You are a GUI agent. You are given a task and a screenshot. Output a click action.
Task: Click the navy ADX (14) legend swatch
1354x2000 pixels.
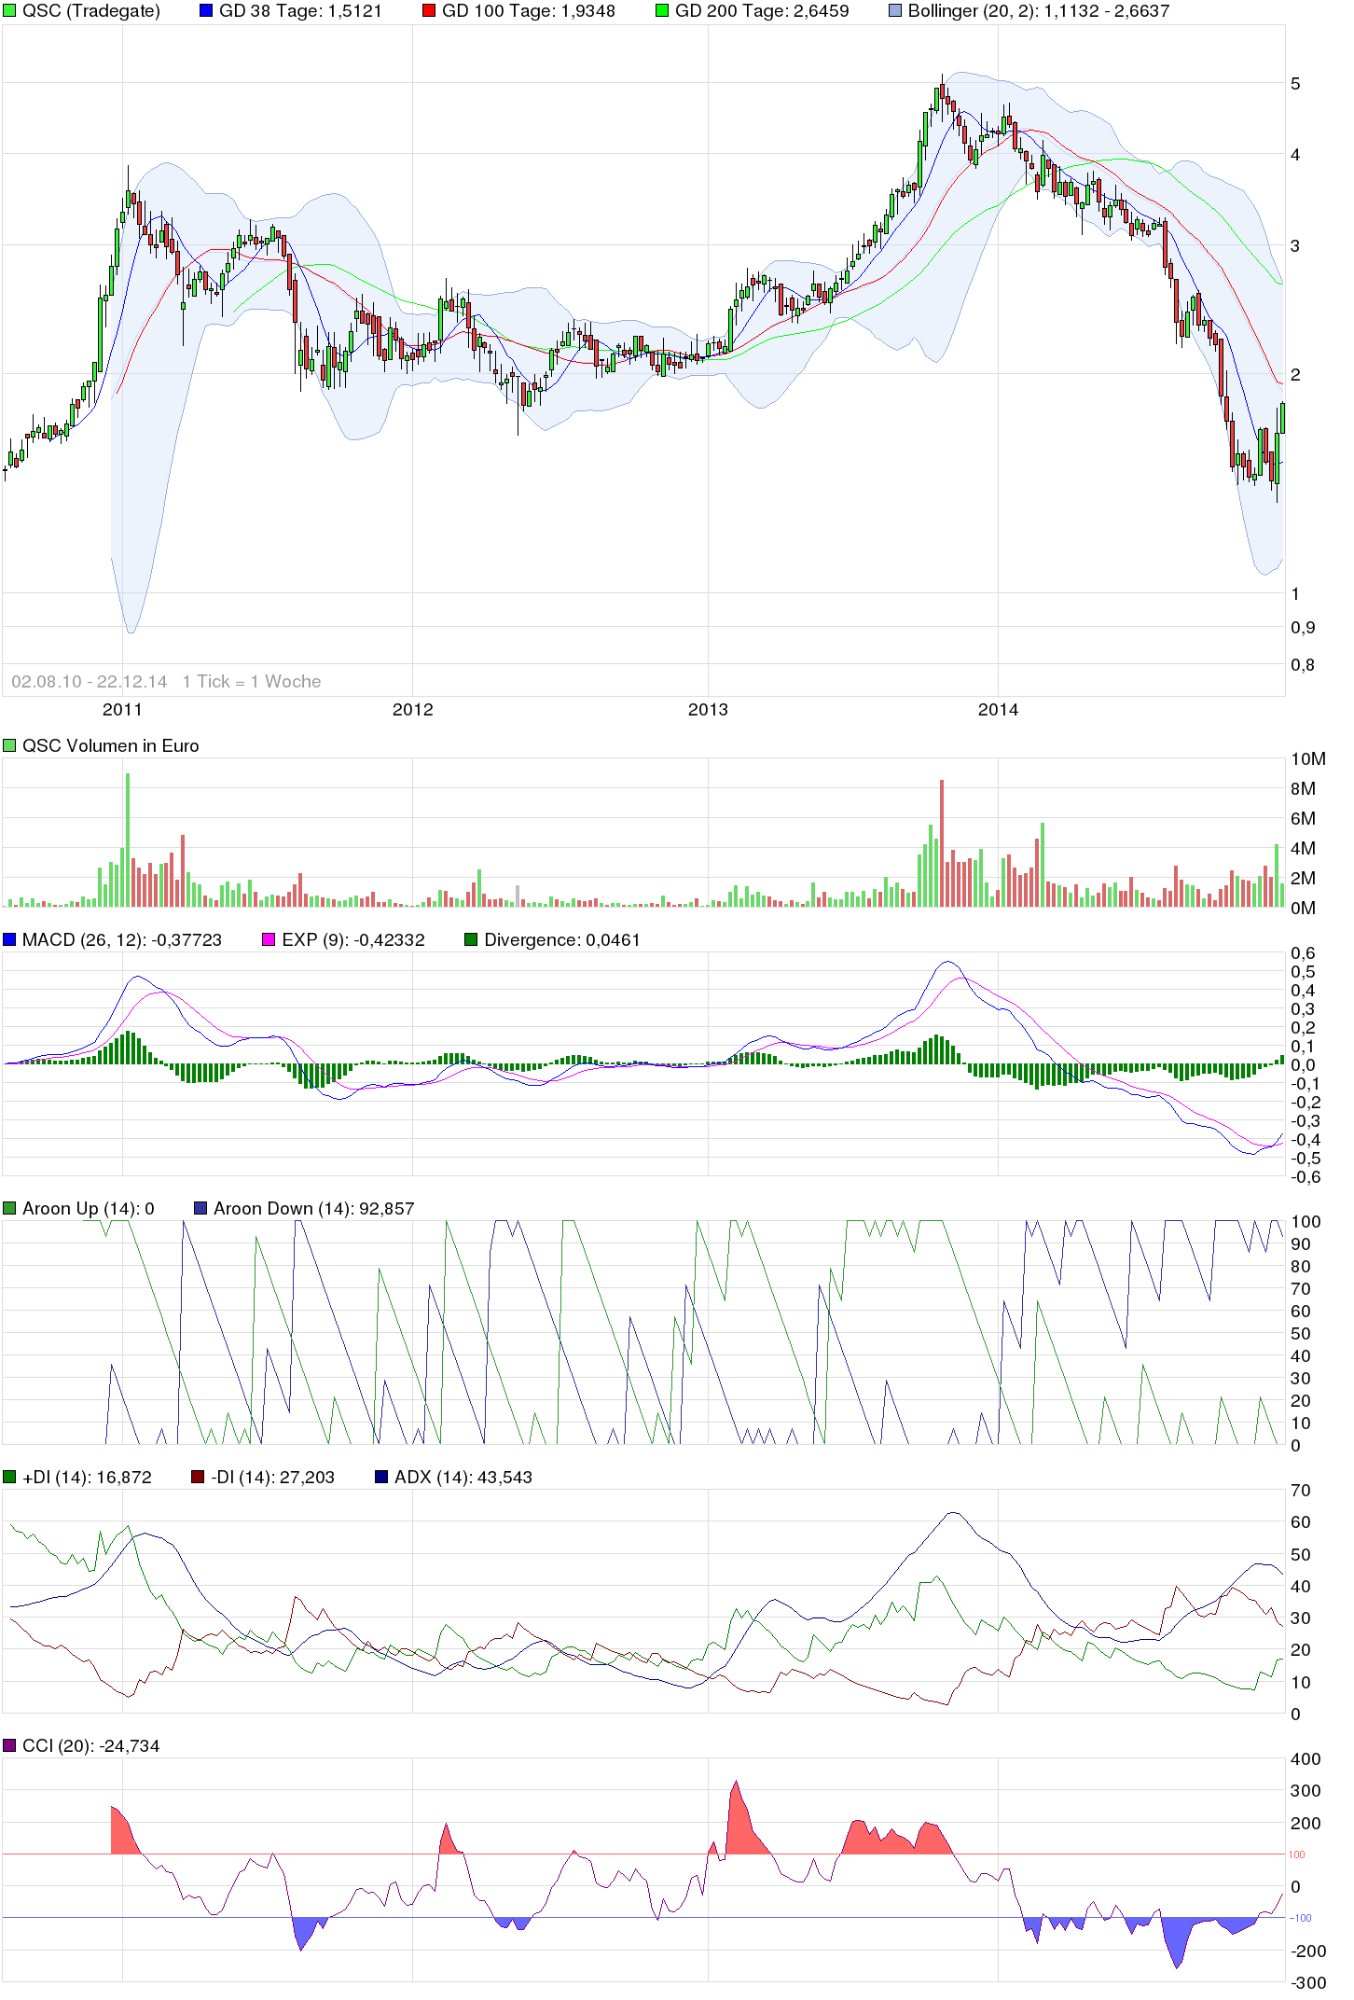[381, 1477]
